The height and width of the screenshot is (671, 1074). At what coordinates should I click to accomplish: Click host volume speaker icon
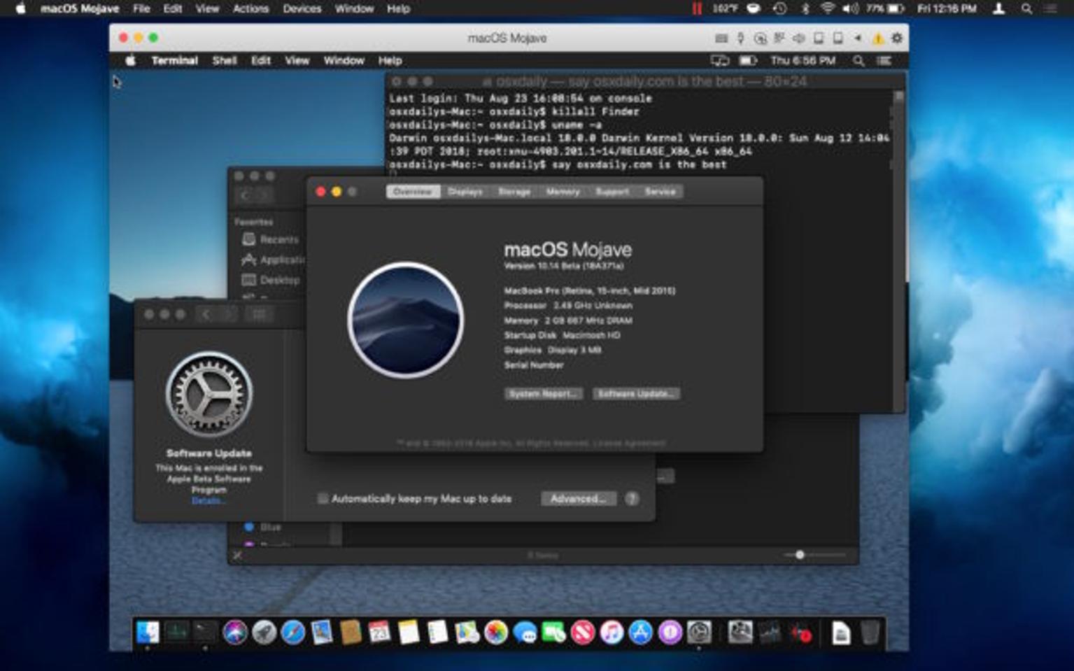click(850, 8)
